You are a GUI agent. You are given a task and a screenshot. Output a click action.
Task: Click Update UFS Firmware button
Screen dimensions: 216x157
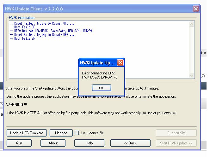[x=27, y=133]
